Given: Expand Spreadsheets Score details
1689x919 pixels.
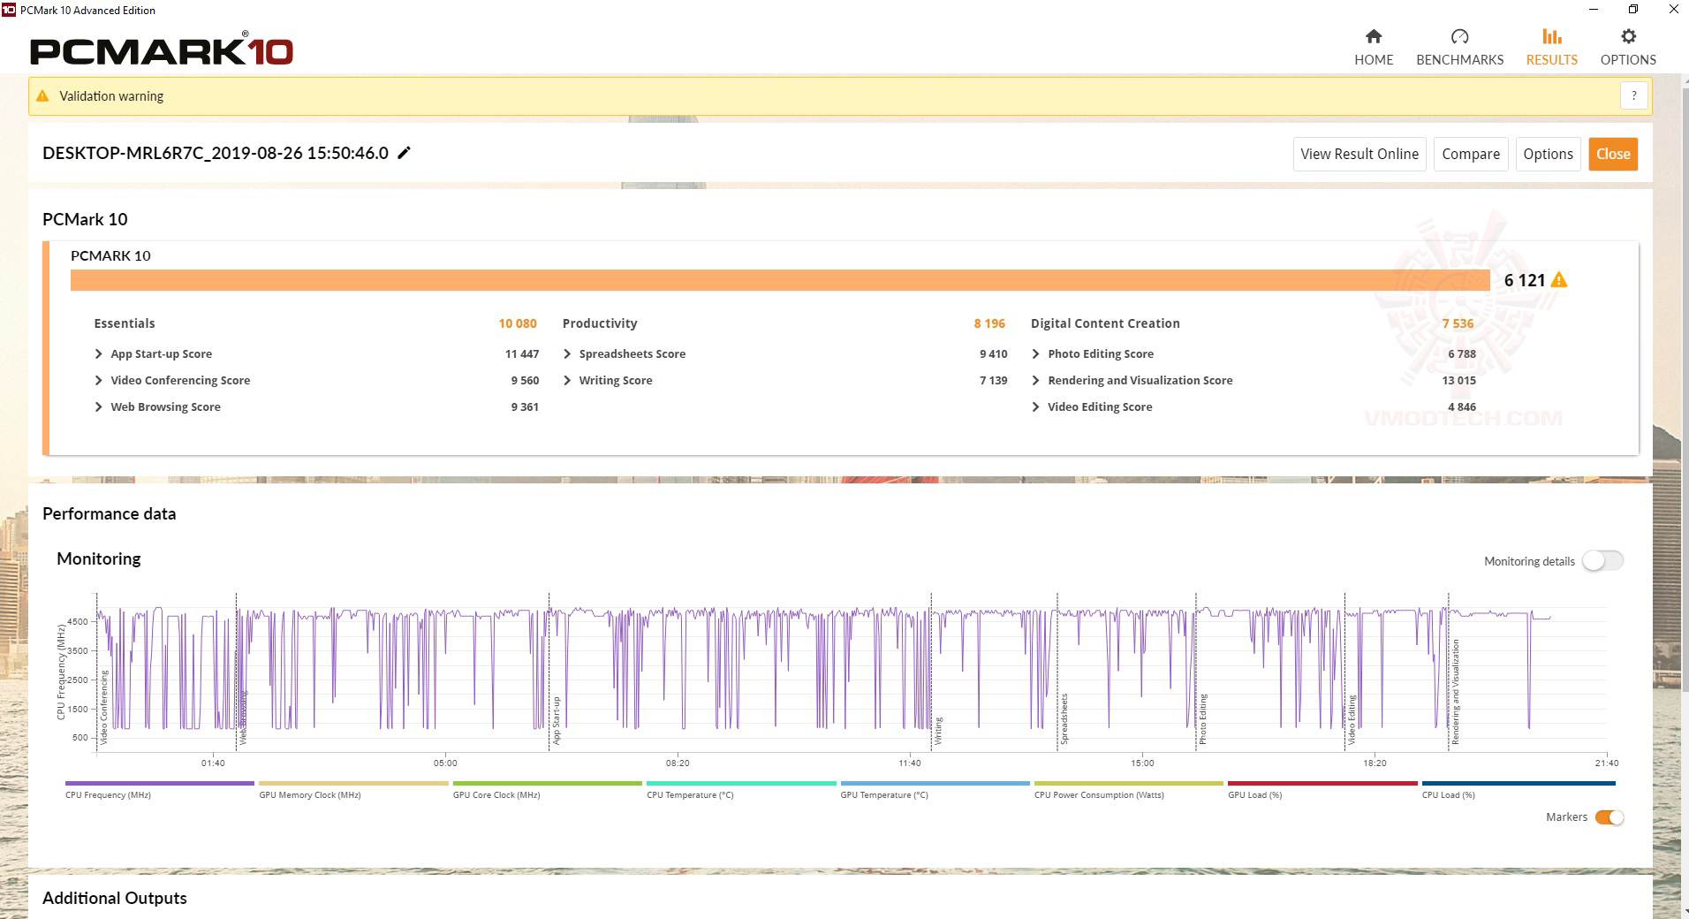Looking at the screenshot, I should click(x=567, y=353).
